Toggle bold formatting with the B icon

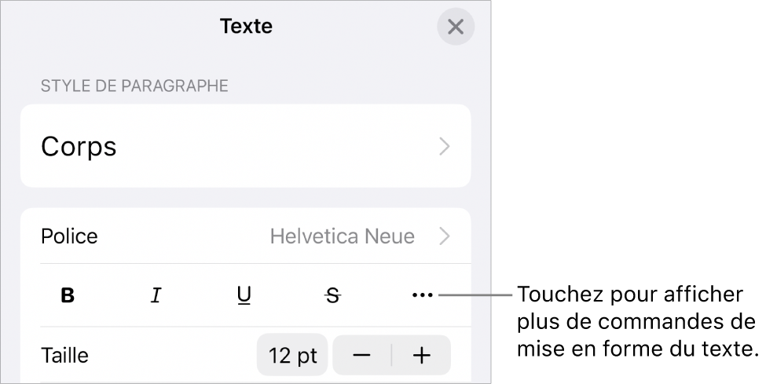[x=68, y=295]
